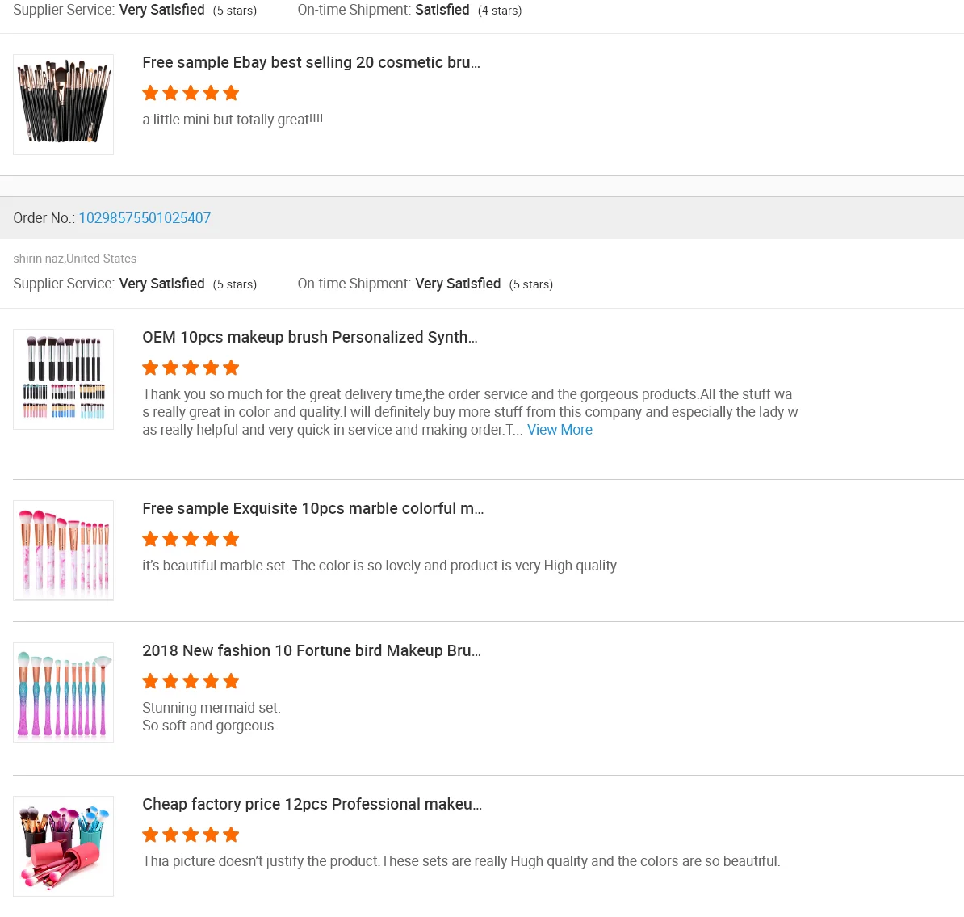Open the 12pcs Professional brush cup thumbnail

[x=63, y=846]
